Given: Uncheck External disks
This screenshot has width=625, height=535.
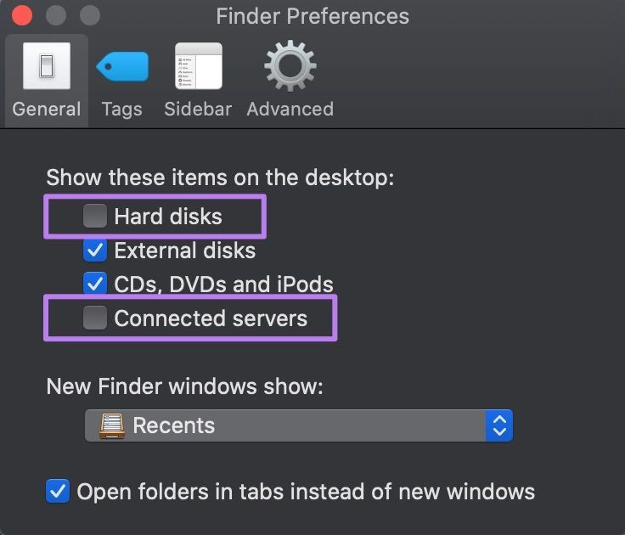Looking at the screenshot, I should (95, 250).
